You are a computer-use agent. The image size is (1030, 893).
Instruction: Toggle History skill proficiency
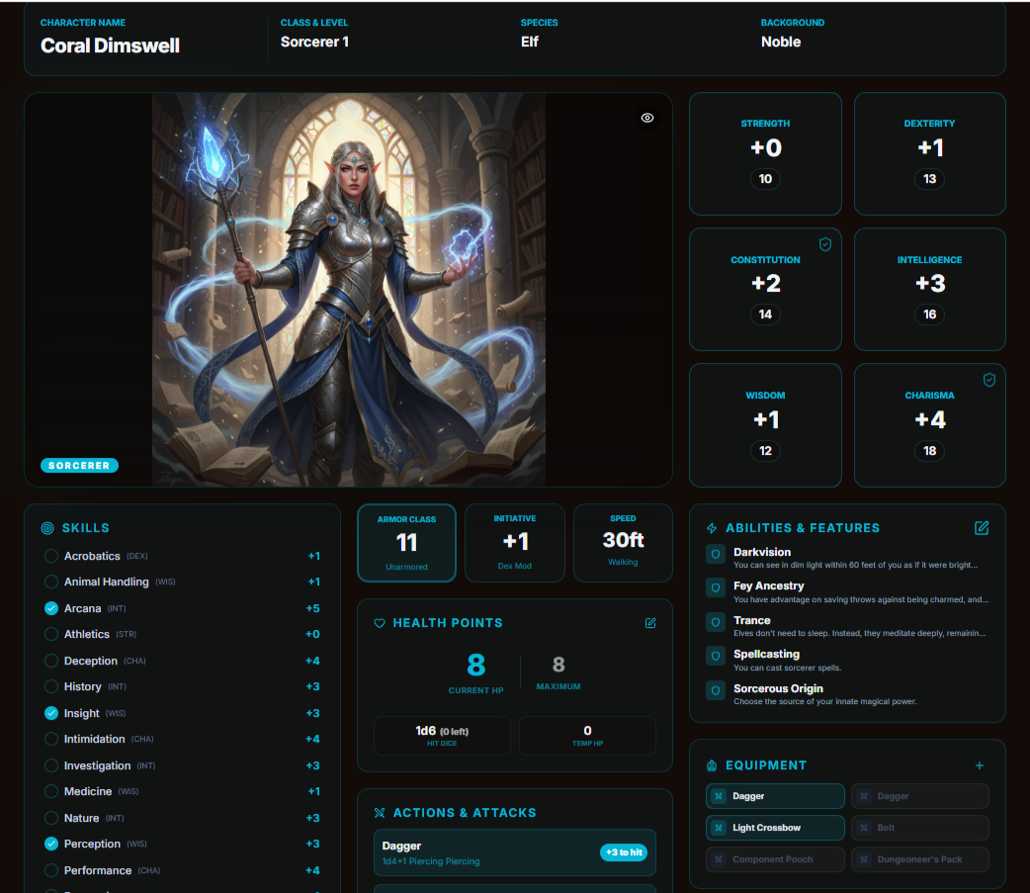50,686
